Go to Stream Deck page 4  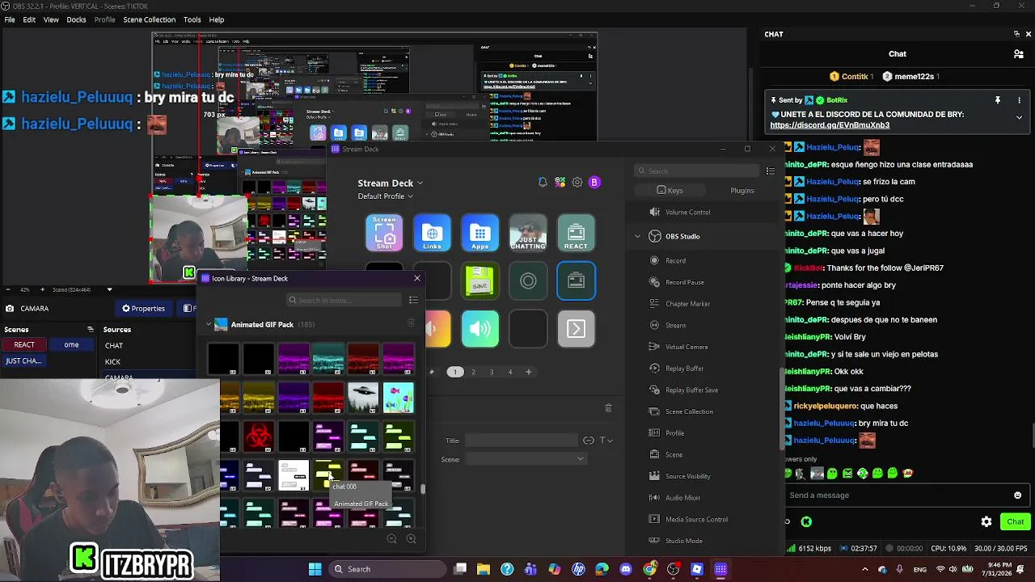click(x=510, y=372)
